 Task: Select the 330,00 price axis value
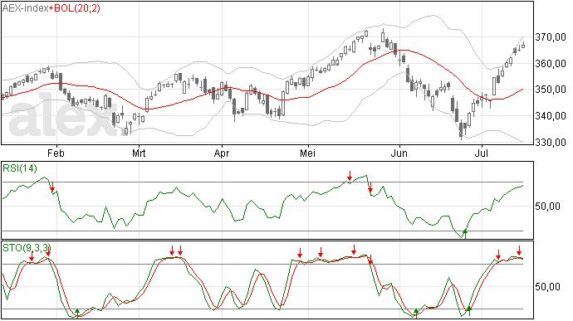(551, 142)
